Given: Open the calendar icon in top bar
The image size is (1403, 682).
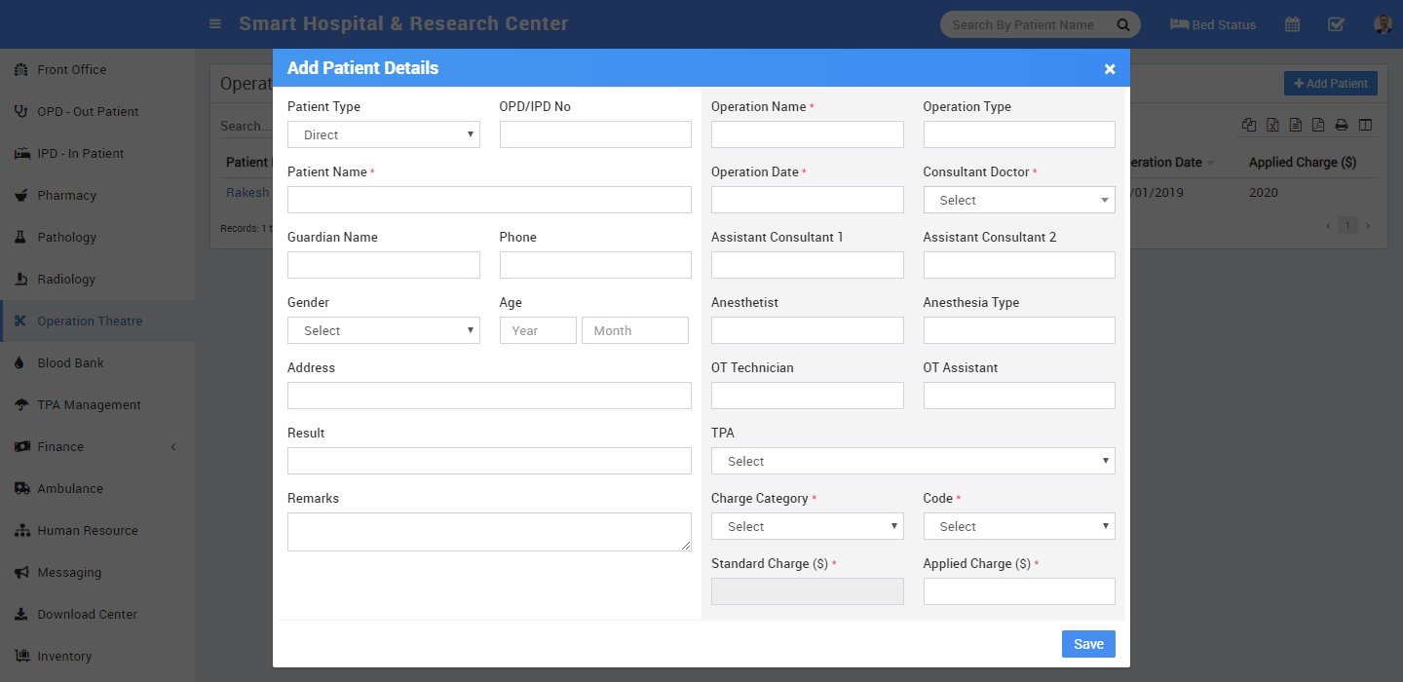Looking at the screenshot, I should pyautogui.click(x=1292, y=24).
